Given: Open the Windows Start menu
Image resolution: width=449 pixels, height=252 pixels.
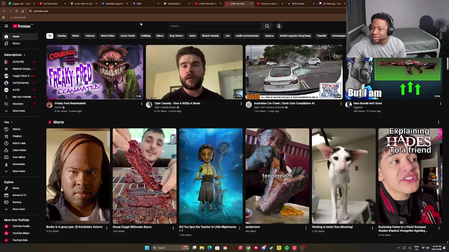Looking at the screenshot, I should tap(147, 248).
